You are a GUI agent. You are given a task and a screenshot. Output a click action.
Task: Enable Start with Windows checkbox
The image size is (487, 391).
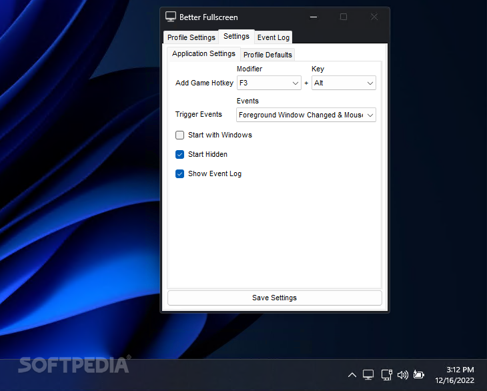180,135
